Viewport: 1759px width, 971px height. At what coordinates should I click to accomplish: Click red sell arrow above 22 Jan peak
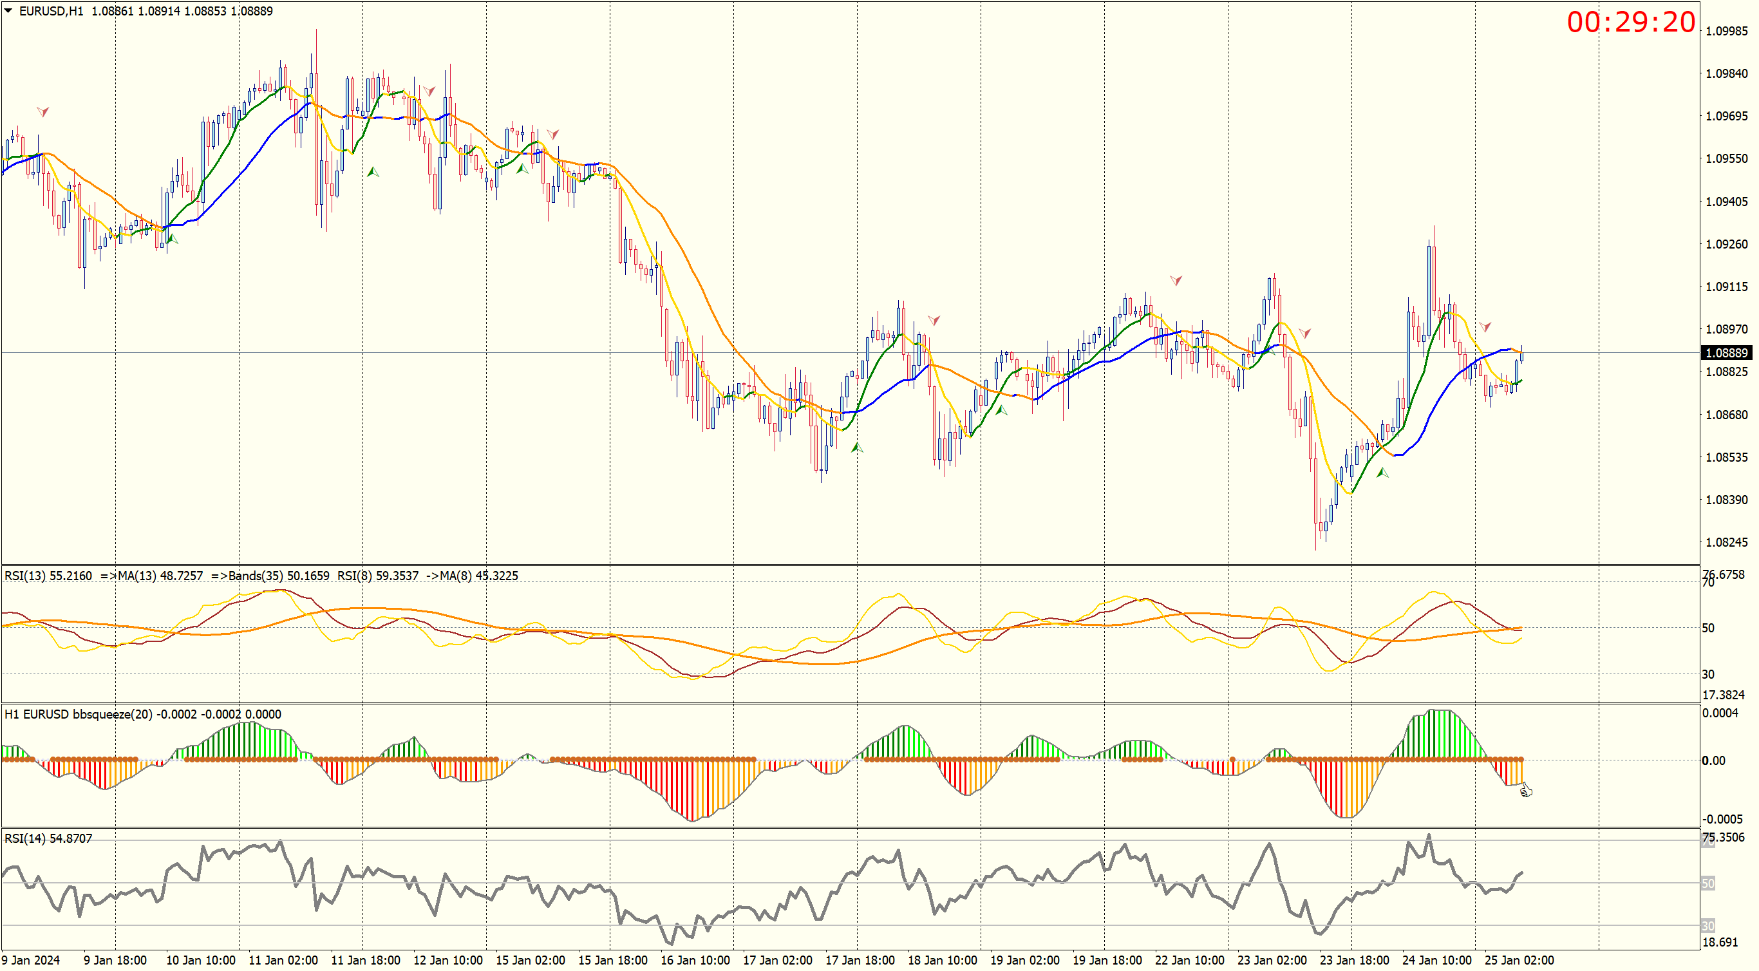tap(1176, 281)
